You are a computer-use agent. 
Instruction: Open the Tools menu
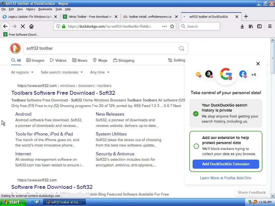click(x=59, y=9)
